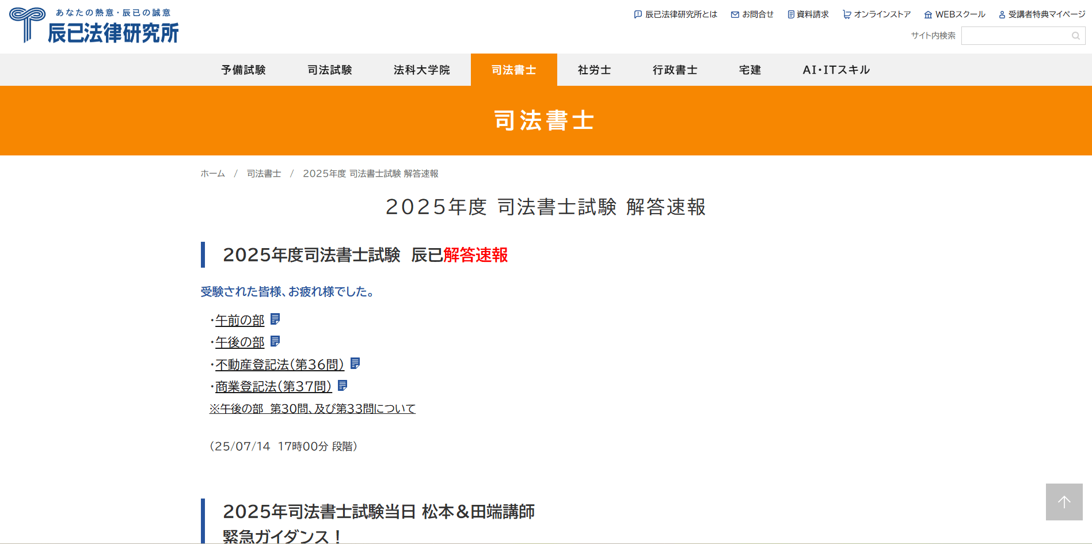Screen dimensions: 1092x544
Task: Select the 予備試験 navigation tab
Action: point(243,70)
